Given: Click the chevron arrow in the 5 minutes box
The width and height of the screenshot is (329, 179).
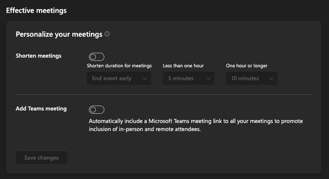Looking at the screenshot, I should (208, 78).
